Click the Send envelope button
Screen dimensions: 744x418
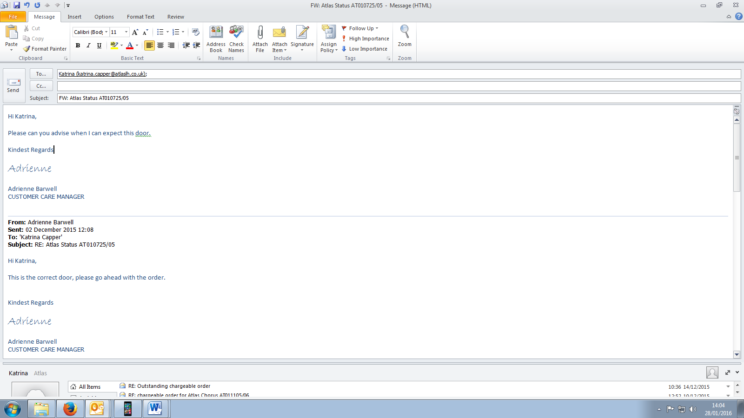tap(13, 85)
